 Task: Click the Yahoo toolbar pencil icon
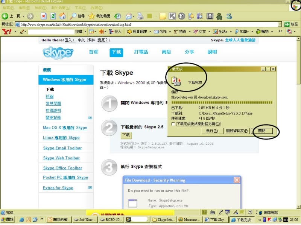click(x=22, y=31)
